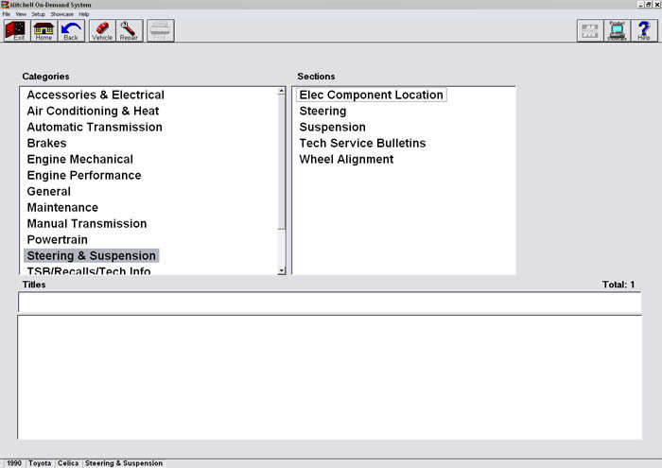This screenshot has height=468, width=662.
Task: Close the Mitchell On-Demand window
Action: [657, 4]
